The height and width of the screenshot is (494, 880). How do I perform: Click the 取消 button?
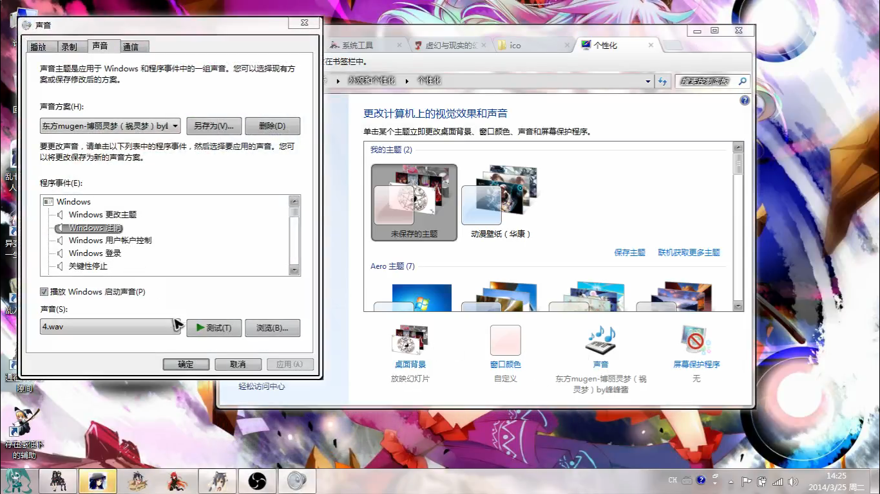238,364
